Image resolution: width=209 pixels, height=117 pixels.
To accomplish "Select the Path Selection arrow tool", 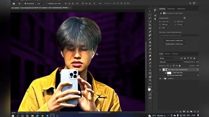I will pos(150,70).
